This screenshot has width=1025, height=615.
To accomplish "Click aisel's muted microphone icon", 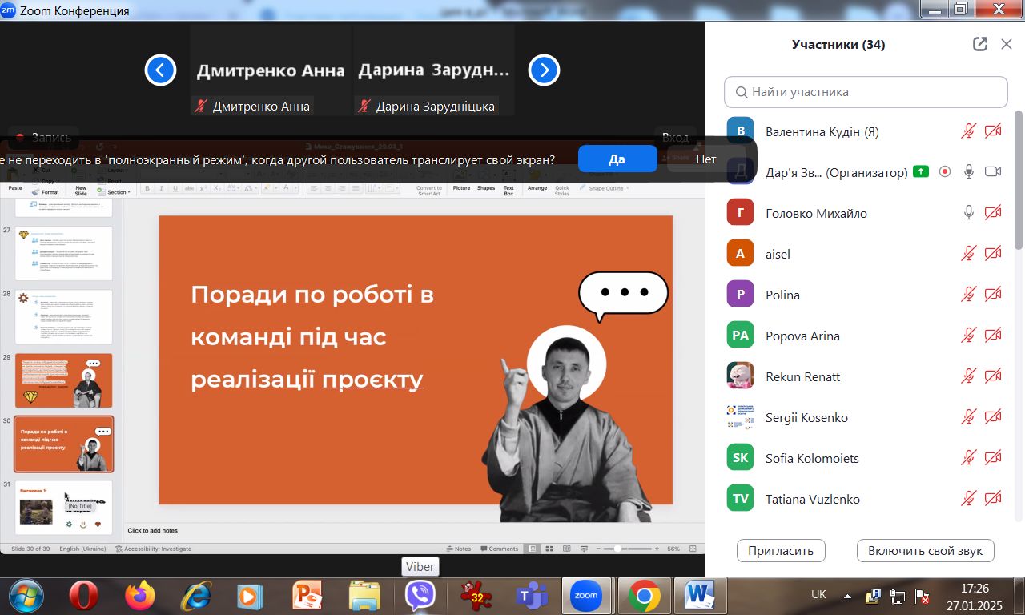I will point(969,253).
